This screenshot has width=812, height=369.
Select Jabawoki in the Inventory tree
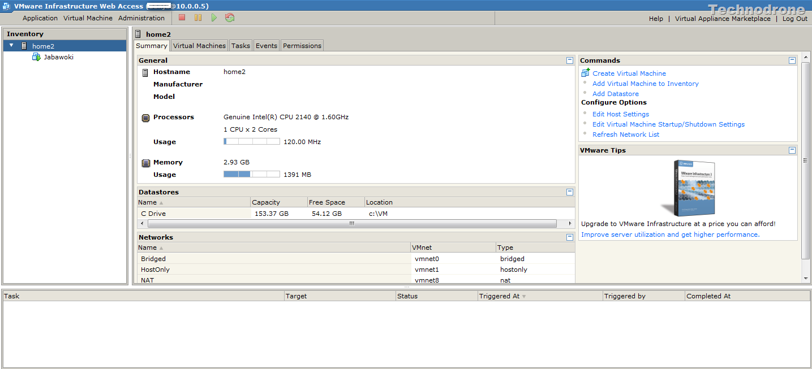(58, 57)
